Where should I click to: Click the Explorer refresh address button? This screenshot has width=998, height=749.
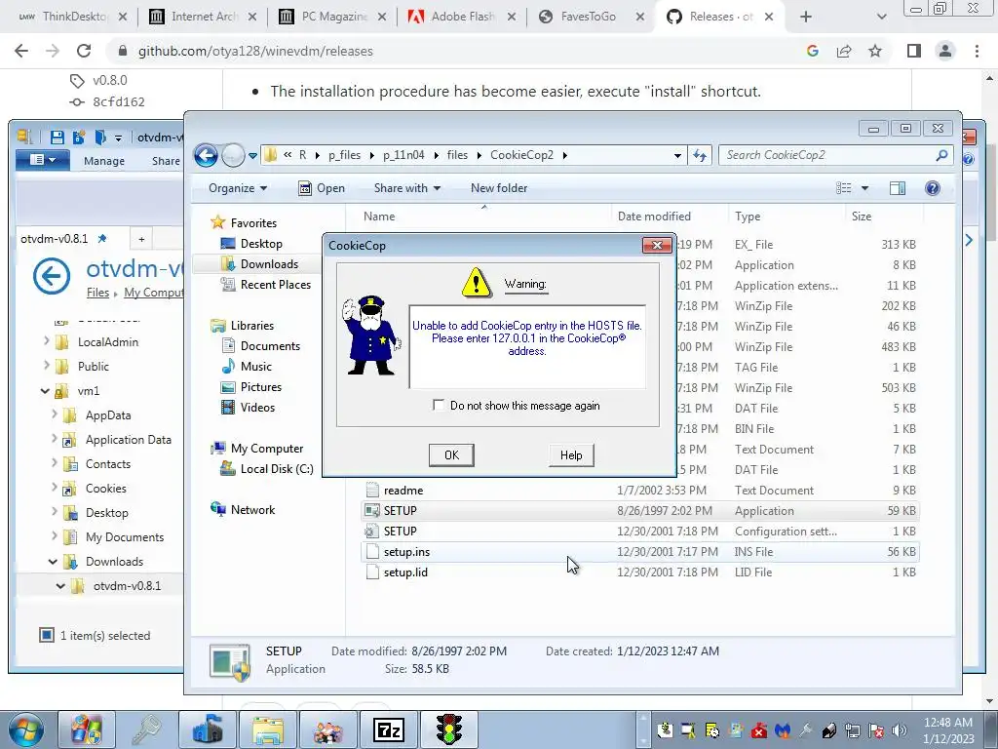(x=700, y=155)
